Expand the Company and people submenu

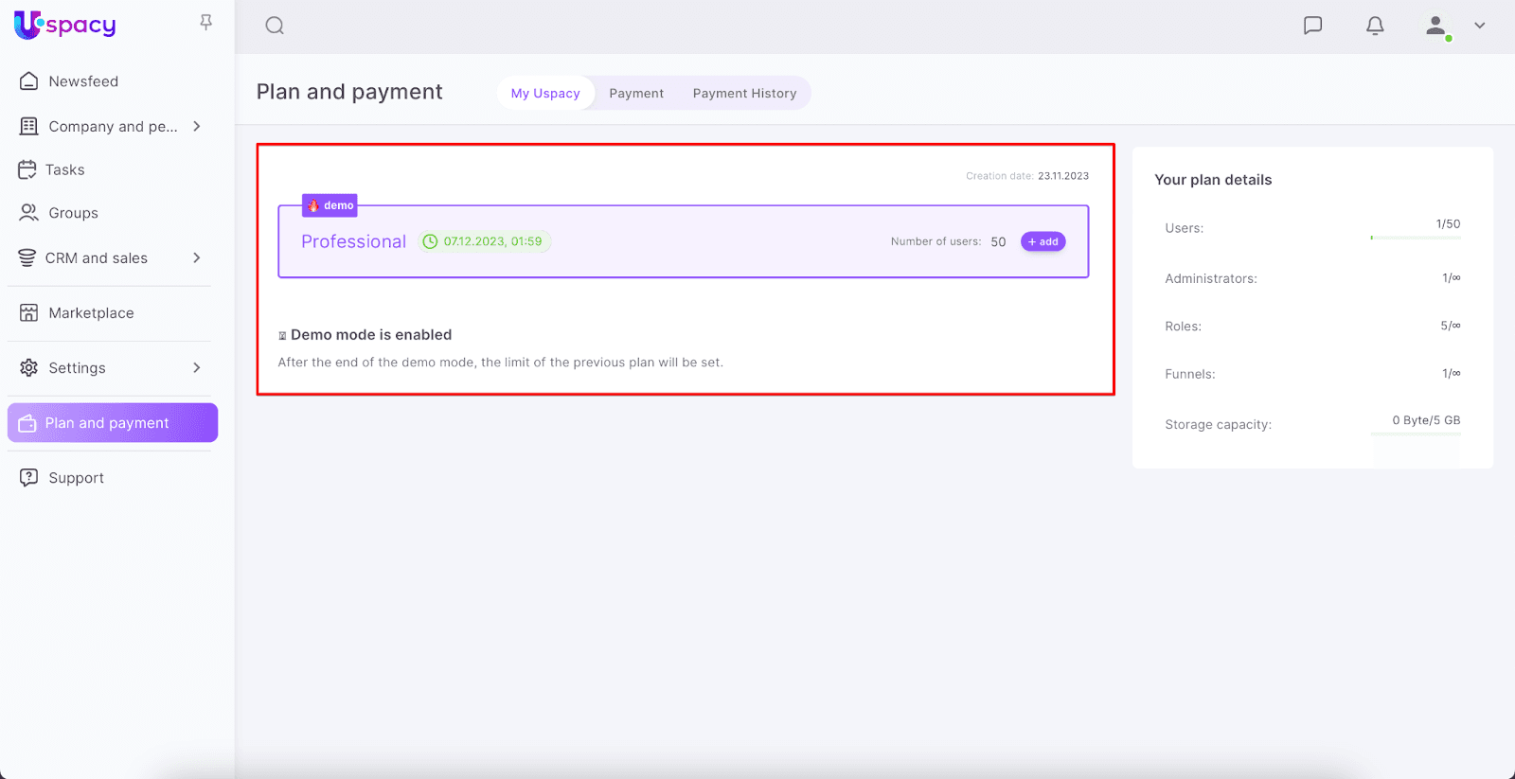point(197,126)
